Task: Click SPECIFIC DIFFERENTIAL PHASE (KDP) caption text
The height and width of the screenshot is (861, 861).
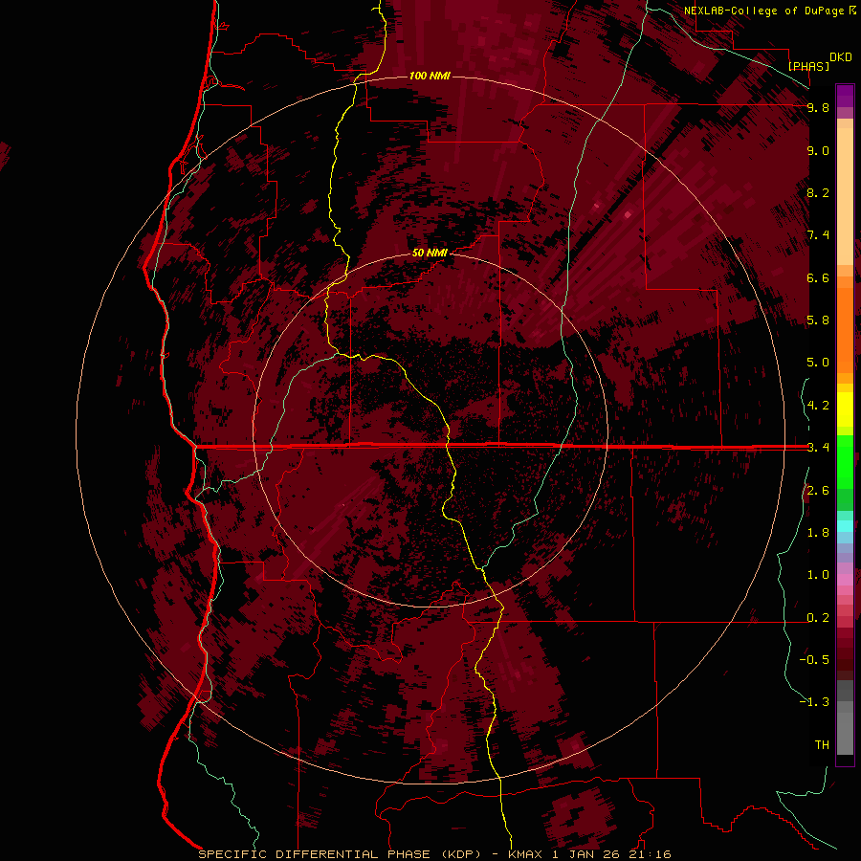Action: click(342, 854)
